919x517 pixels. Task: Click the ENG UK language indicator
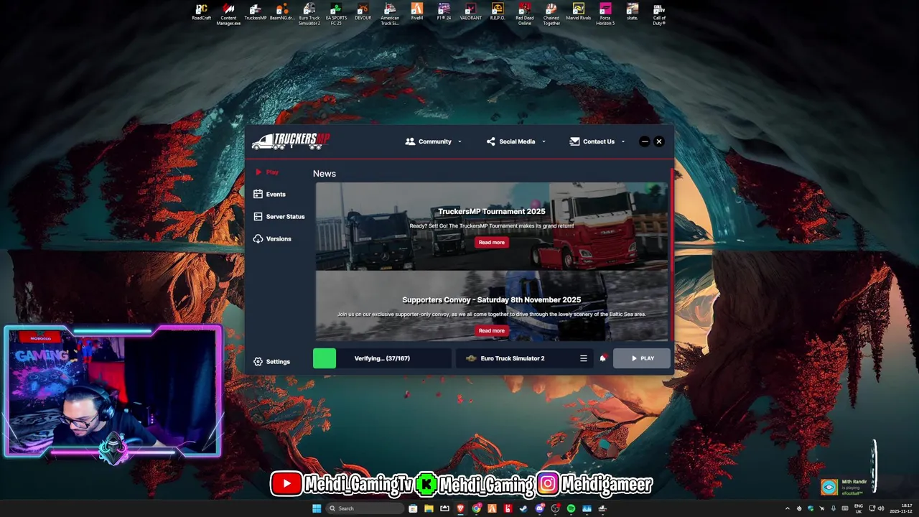click(x=859, y=508)
